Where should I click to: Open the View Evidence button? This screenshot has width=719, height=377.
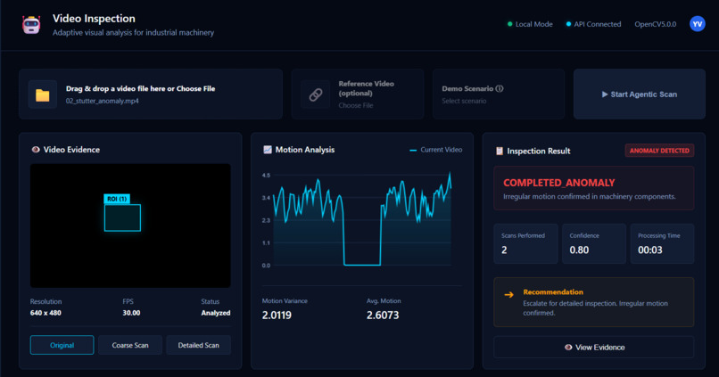click(x=593, y=348)
